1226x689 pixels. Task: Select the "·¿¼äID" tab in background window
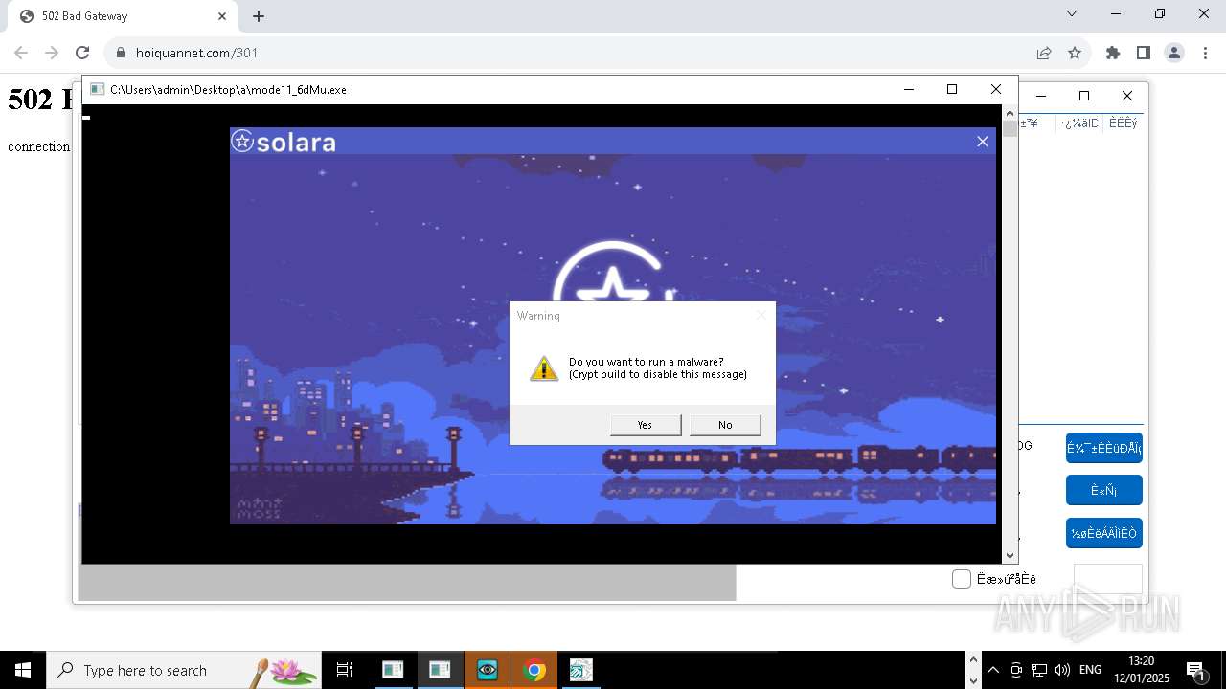click(x=1079, y=123)
